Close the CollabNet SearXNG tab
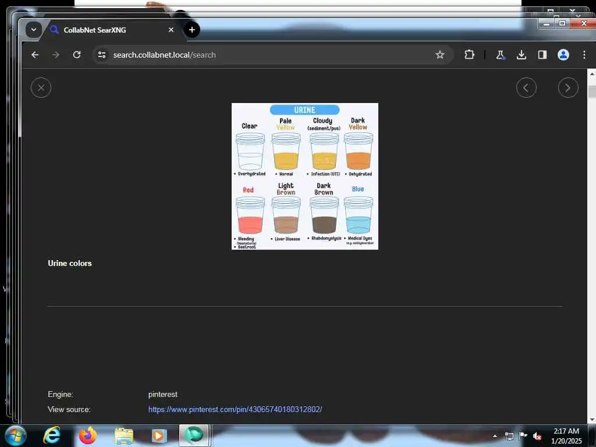The width and height of the screenshot is (596, 447). click(171, 30)
